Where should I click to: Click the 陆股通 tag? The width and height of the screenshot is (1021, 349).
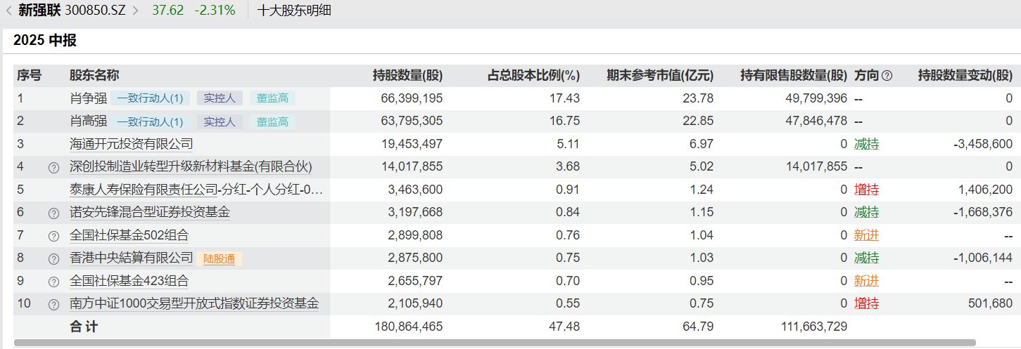point(218,259)
